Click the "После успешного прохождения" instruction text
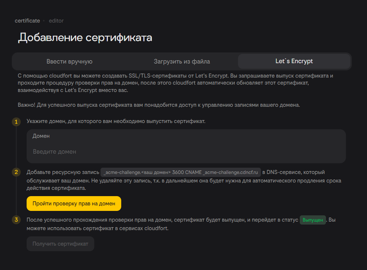The height and width of the screenshot is (270, 367). point(162,220)
